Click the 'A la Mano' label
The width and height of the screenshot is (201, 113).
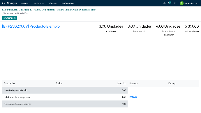tap(111, 31)
